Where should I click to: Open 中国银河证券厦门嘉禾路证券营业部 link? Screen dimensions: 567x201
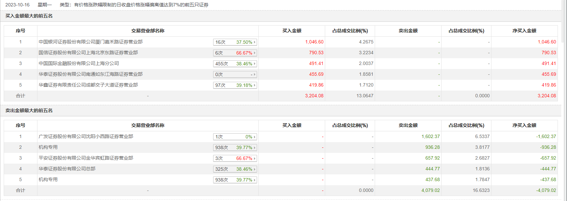[90, 42]
